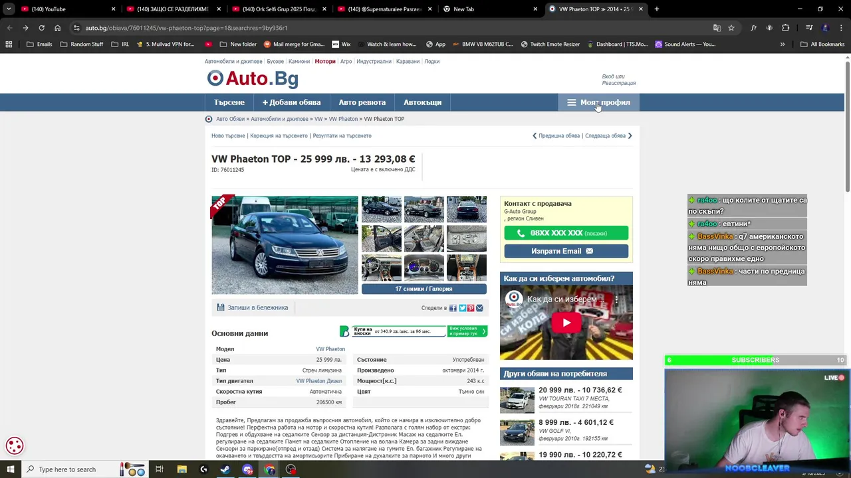Screen dimensions: 851x478
Task: Open the IRL bookmarks folder
Action: pos(120,44)
